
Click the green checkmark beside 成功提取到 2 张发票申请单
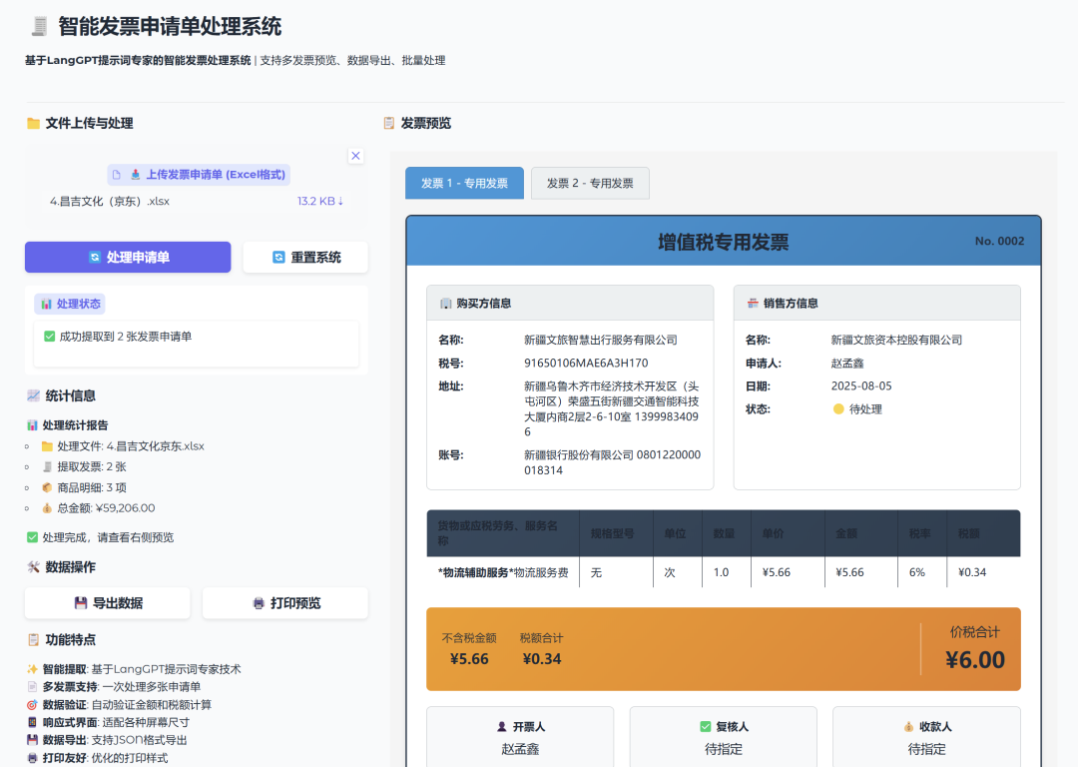[50, 337]
